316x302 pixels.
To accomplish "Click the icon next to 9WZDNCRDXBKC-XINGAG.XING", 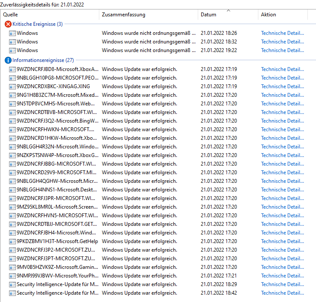I will click(12, 87).
